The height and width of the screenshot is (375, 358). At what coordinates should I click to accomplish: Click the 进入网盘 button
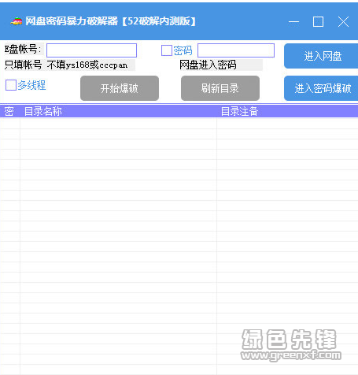[321, 56]
